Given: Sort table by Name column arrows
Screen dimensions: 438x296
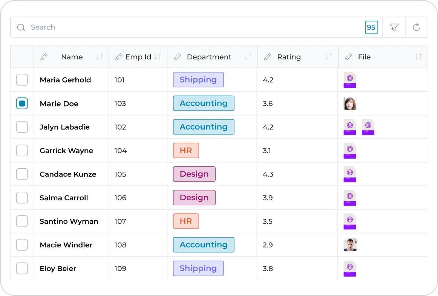Looking at the screenshot, I should coord(99,57).
